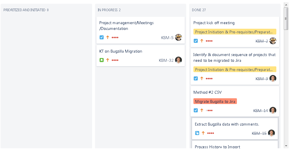This screenshot has width=289, height=154.
Task: Click the priority arrow on KBM-3 card
Action: 202,78
